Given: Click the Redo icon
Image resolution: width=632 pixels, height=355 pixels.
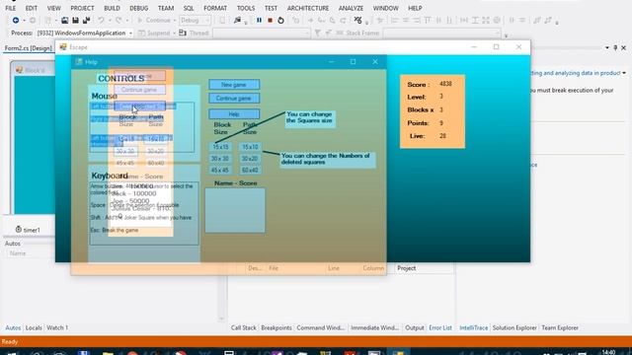Looking at the screenshot, I should 118,20.
